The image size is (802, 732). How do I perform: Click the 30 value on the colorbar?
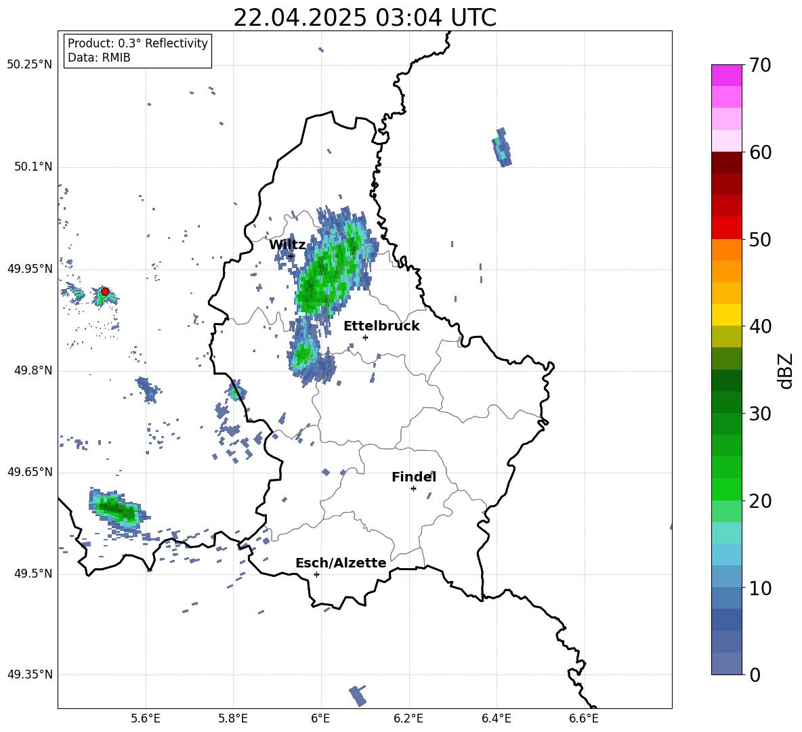point(761,414)
